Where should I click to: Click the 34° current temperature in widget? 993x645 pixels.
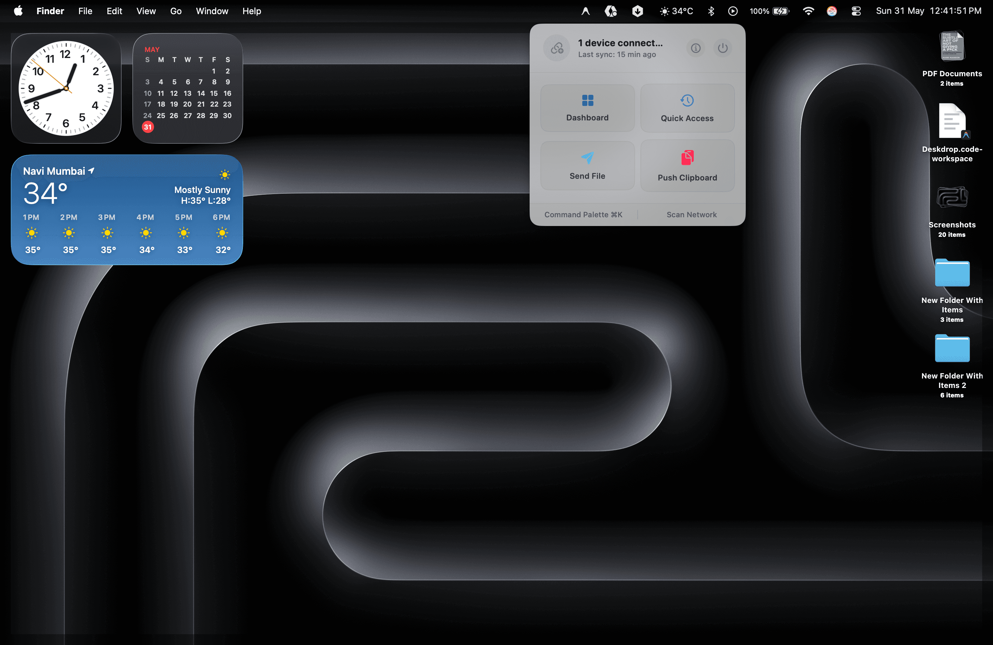(45, 194)
